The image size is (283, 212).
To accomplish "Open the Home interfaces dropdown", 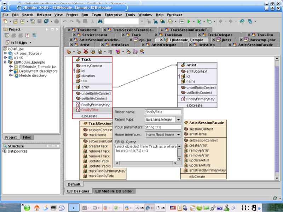I will point(178,134).
